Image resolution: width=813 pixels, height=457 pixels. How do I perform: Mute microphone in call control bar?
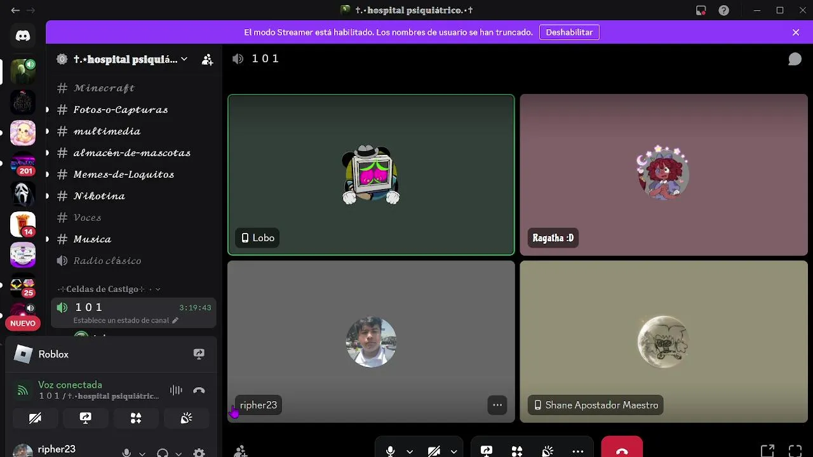(x=391, y=451)
